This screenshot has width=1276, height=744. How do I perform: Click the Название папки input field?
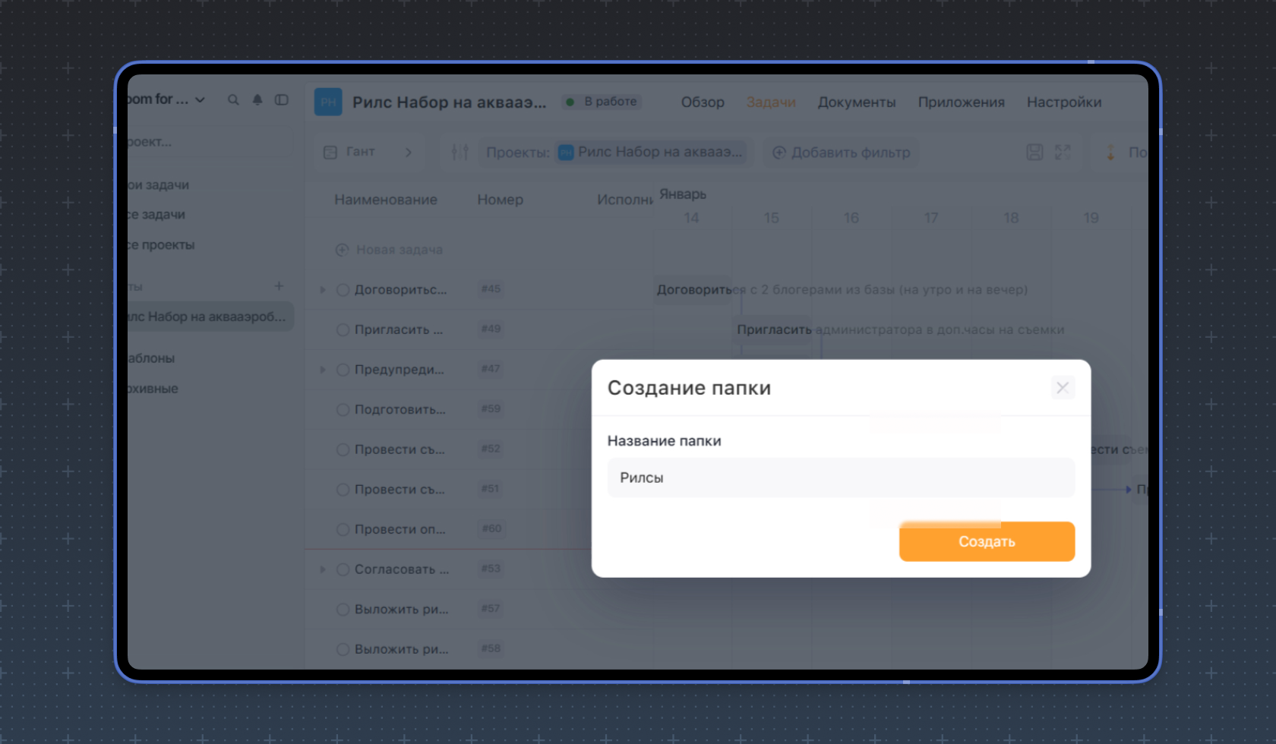point(840,478)
